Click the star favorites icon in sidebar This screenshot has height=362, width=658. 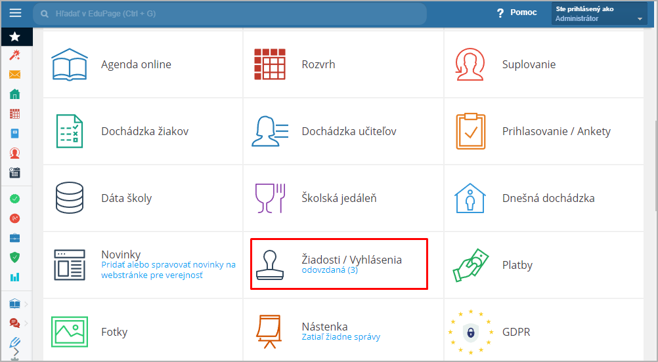tap(14, 37)
